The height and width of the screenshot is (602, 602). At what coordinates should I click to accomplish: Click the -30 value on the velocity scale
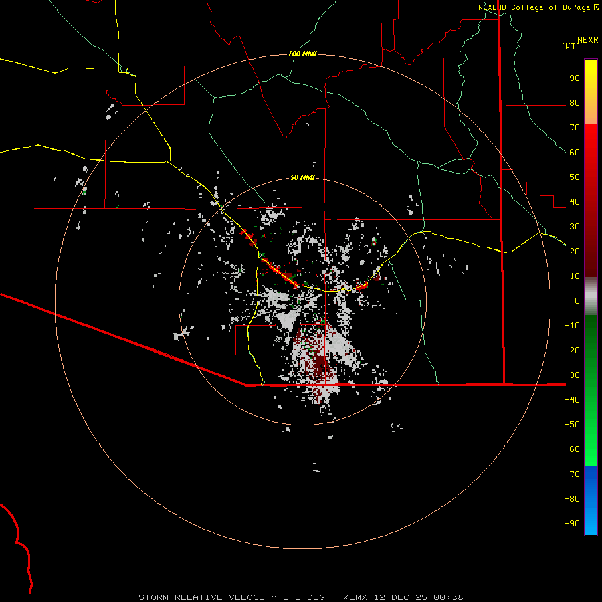coord(572,375)
